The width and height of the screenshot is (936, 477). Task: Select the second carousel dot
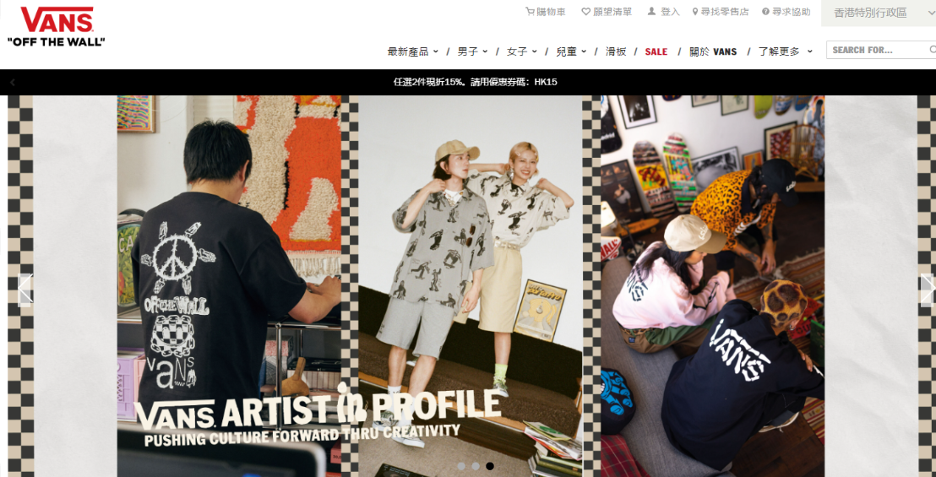click(x=476, y=466)
